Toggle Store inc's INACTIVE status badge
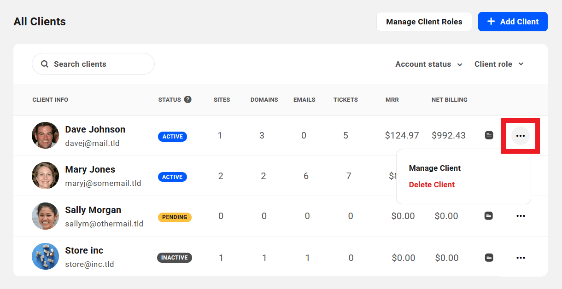The height and width of the screenshot is (289, 562). tap(175, 257)
